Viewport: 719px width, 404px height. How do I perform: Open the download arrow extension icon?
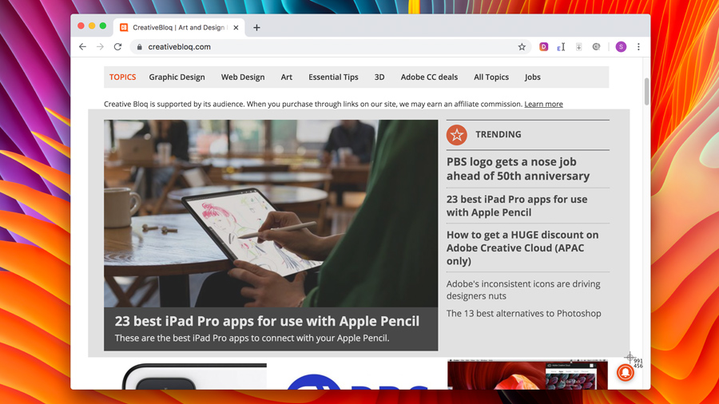pyautogui.click(x=578, y=47)
